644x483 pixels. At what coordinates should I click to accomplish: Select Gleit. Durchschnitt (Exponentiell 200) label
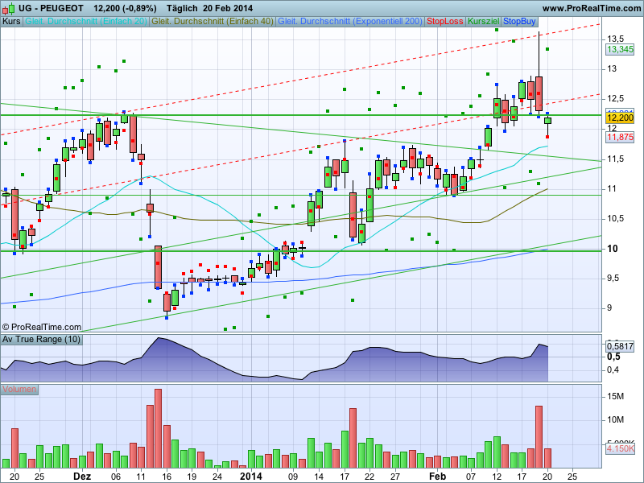tap(350, 22)
